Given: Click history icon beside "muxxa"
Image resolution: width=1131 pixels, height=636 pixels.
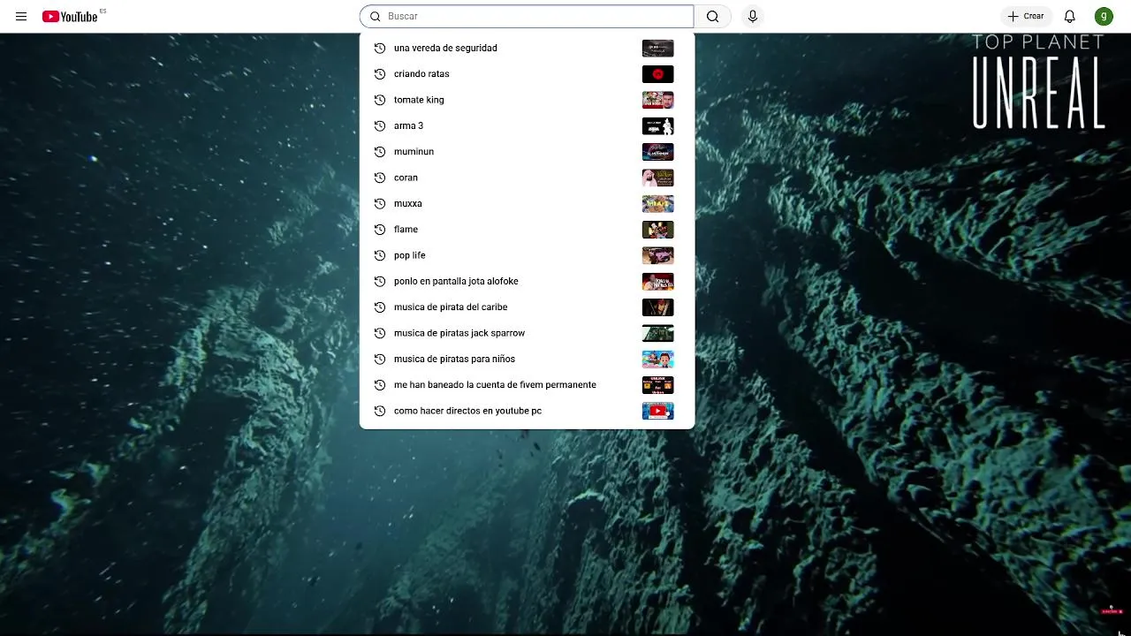Looking at the screenshot, I should 380,203.
